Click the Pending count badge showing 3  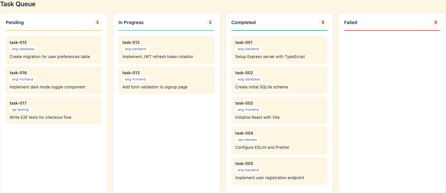point(97,22)
